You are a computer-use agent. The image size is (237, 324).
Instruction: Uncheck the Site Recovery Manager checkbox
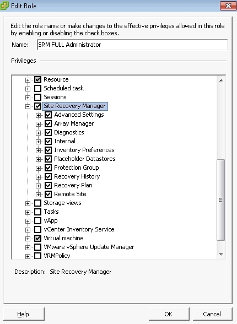pos(37,106)
